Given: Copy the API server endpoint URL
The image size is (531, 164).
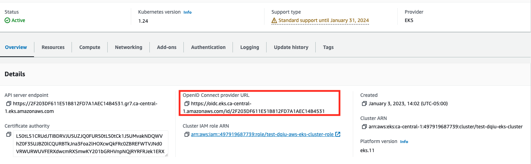Looking at the screenshot, I should (x=9, y=104).
